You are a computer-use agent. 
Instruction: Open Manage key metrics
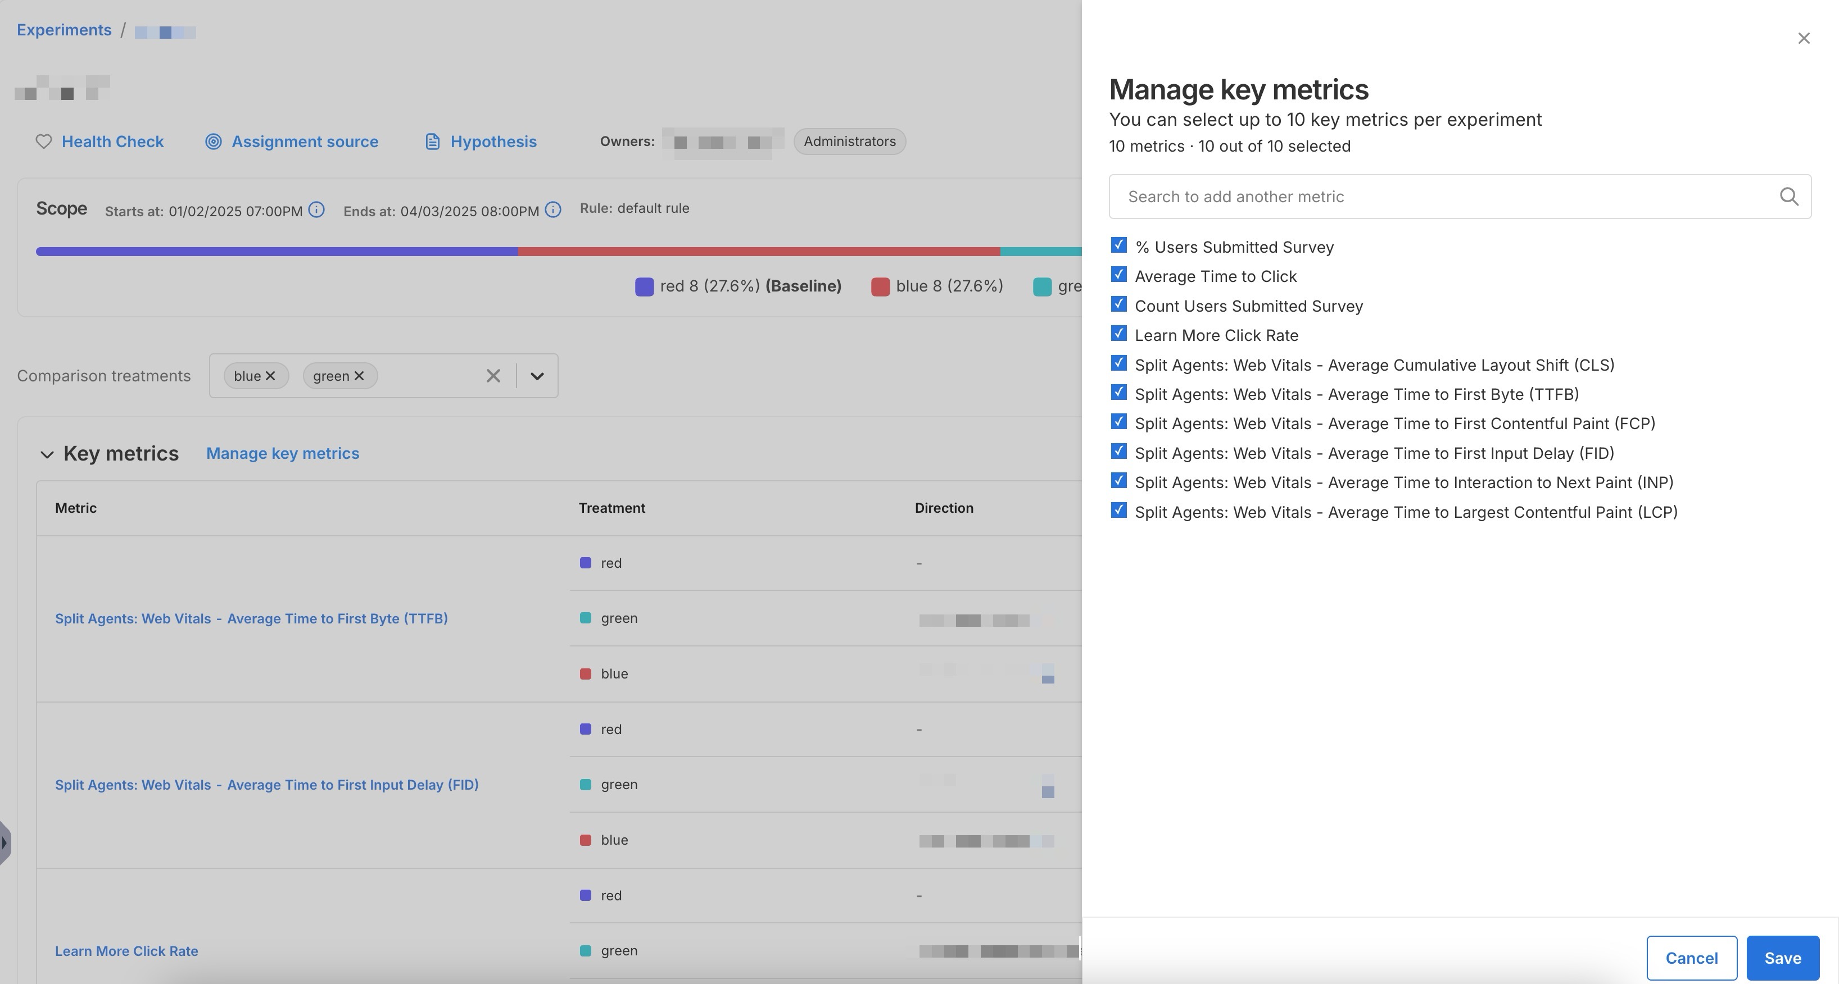pyautogui.click(x=282, y=453)
